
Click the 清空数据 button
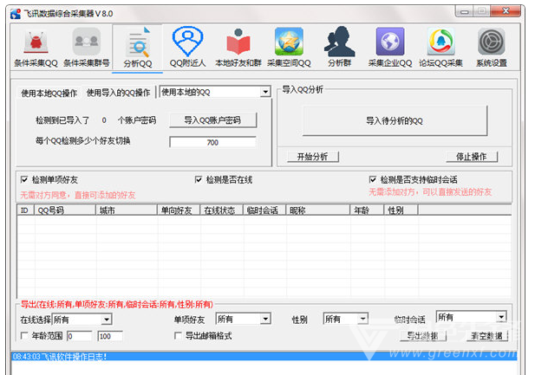click(x=487, y=336)
